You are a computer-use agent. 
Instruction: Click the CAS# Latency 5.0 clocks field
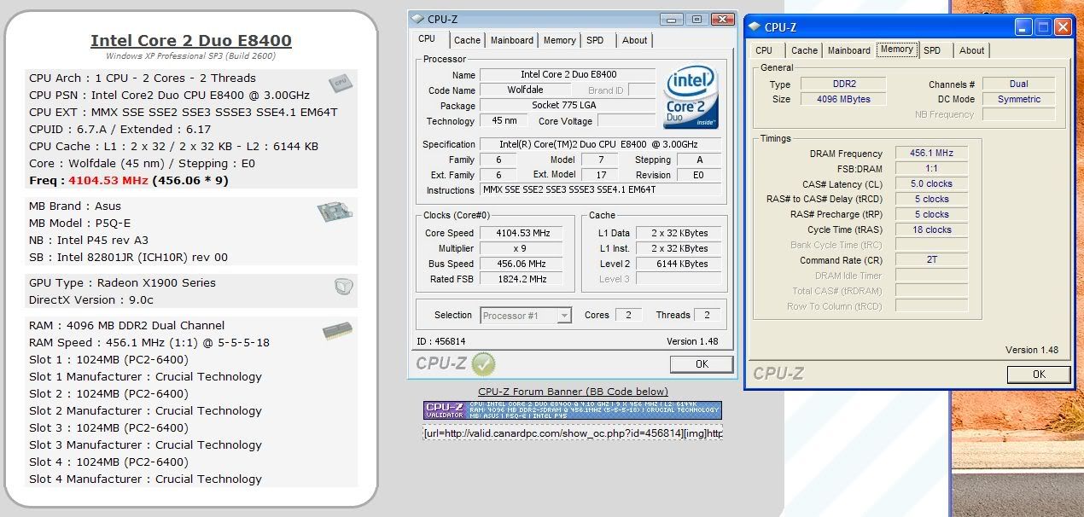pyautogui.click(x=931, y=184)
